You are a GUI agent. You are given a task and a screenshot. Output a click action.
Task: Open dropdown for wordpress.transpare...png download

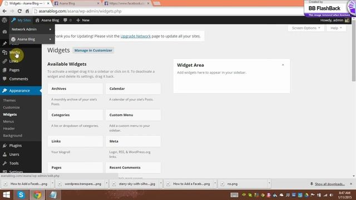pos(106,183)
